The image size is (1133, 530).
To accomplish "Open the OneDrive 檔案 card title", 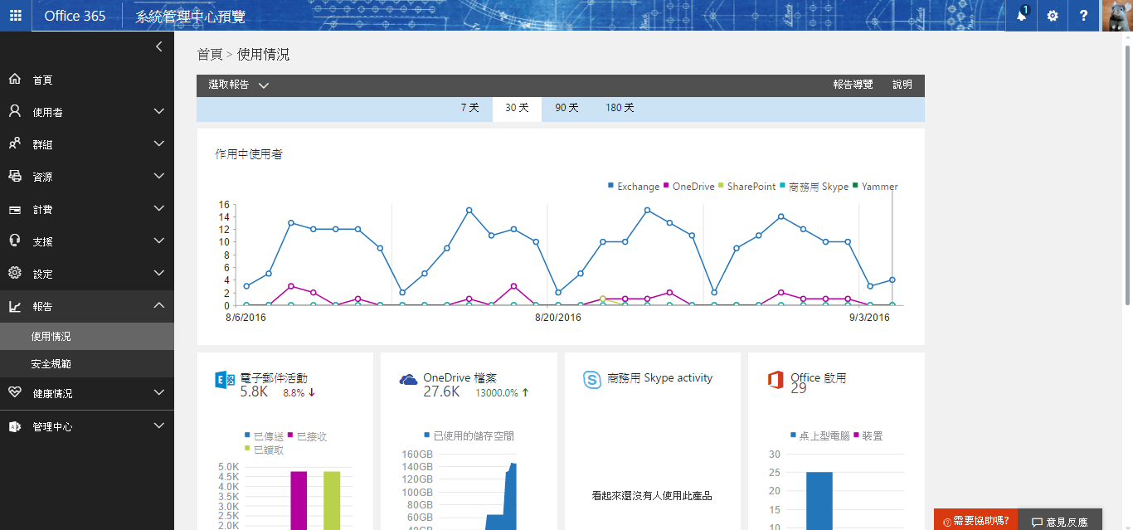I will point(460,378).
